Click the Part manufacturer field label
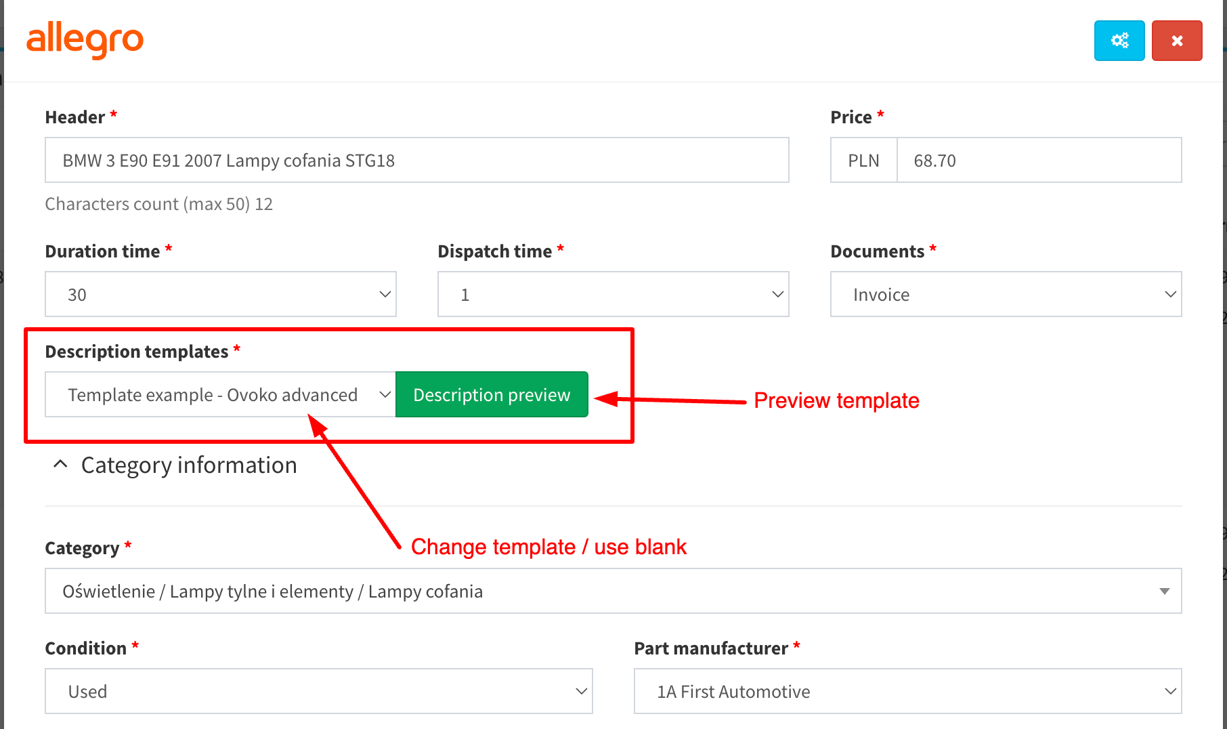The height and width of the screenshot is (729, 1227). click(710, 648)
